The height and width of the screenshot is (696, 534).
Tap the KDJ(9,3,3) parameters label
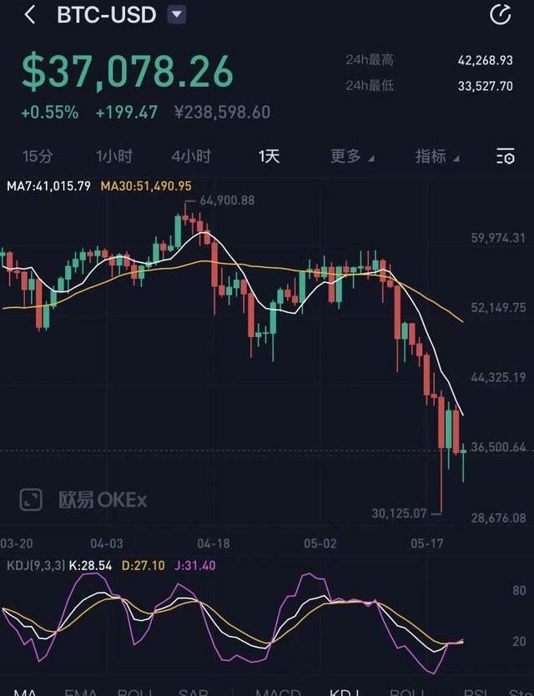(36, 566)
